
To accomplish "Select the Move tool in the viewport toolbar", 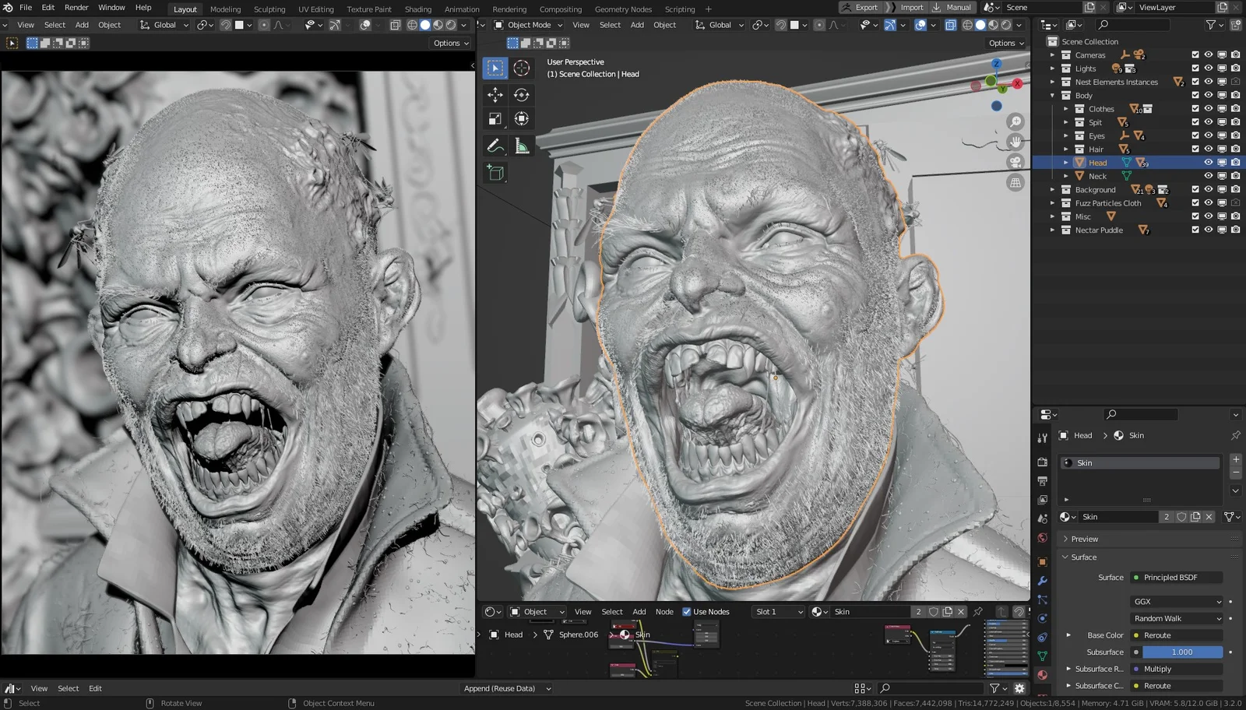I will click(496, 95).
